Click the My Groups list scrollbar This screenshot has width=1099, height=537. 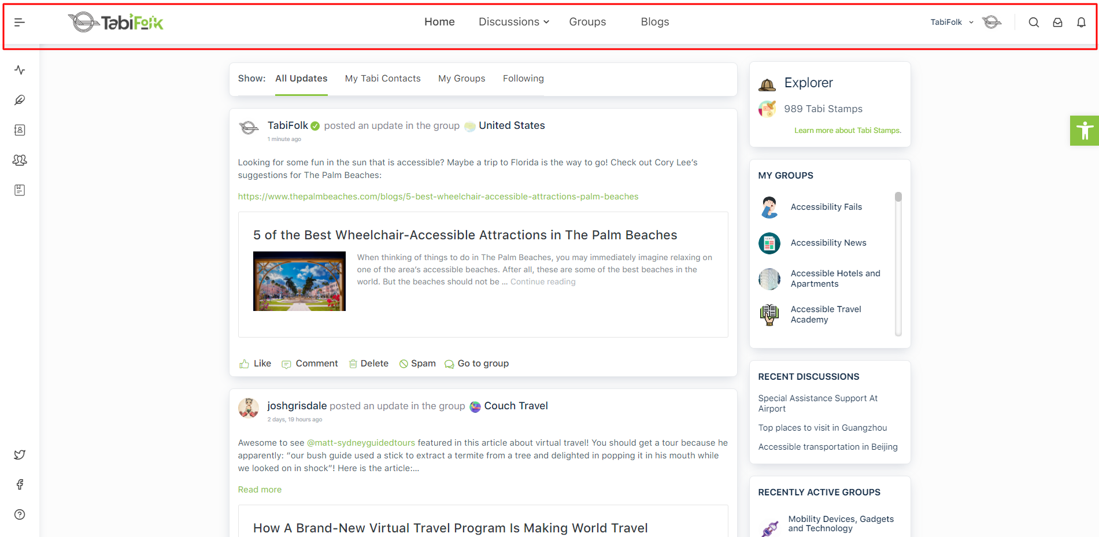[x=898, y=264]
